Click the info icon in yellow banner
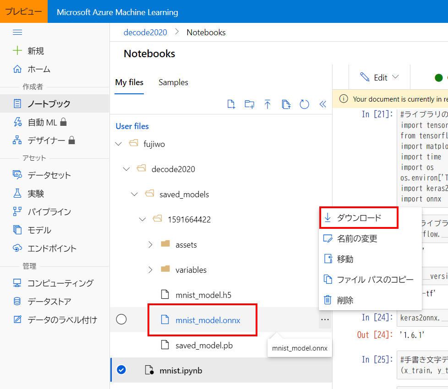 (x=344, y=99)
